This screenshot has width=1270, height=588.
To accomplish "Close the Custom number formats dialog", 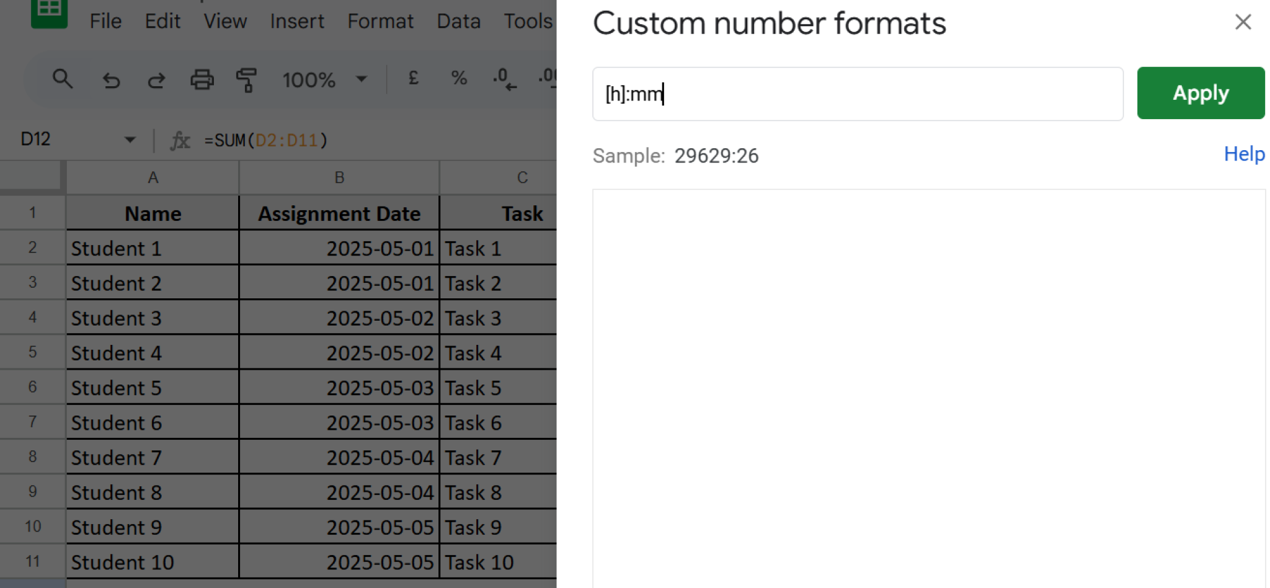I will pos(1243,22).
